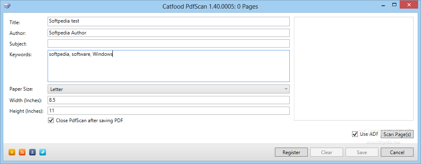Click the Height (Inches) field showing 11
421x164 pixels.
point(169,111)
